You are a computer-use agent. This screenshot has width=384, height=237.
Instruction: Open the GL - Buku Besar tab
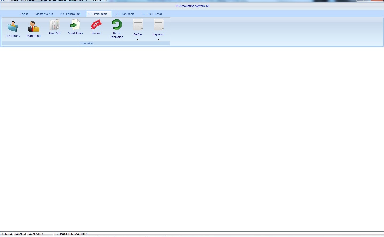tap(152, 14)
